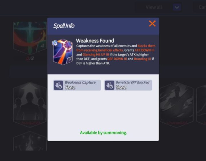Viewport: 206px width, 161px height.
Task: Click the Available by summoning text
Action: [103, 133]
